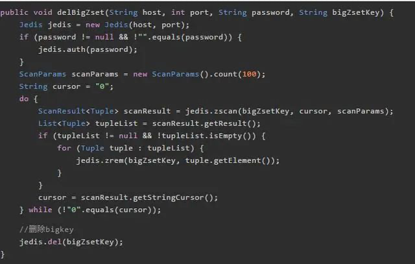This screenshot has height=264, width=415.
Task: Click the ScanParams type on the count line
Action: [42, 74]
